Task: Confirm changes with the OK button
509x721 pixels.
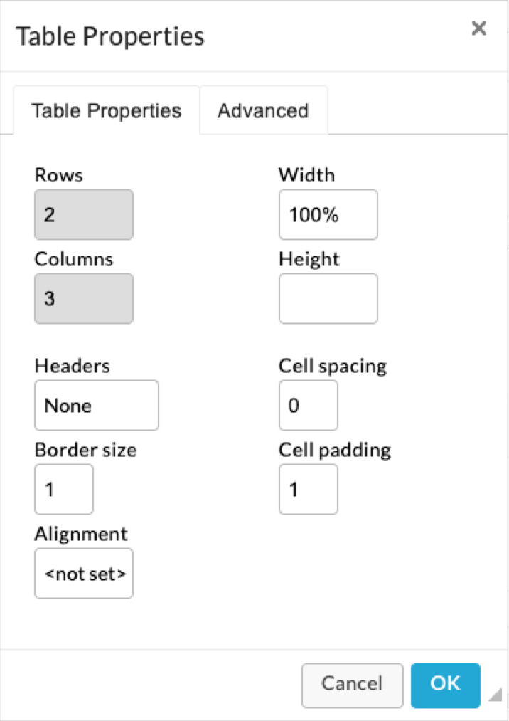Action: click(x=445, y=685)
